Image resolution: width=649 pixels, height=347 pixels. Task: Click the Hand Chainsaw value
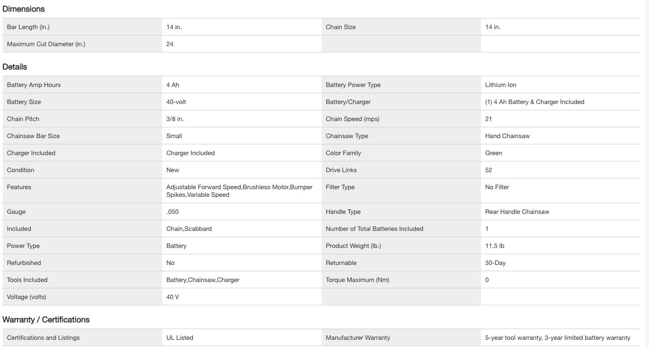click(x=507, y=136)
